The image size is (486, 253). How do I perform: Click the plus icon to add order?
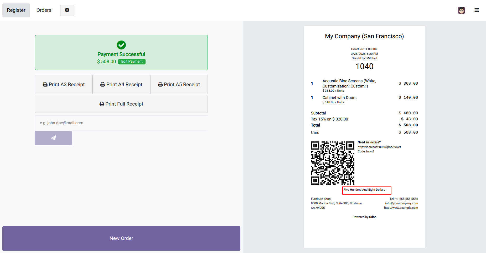click(x=67, y=10)
